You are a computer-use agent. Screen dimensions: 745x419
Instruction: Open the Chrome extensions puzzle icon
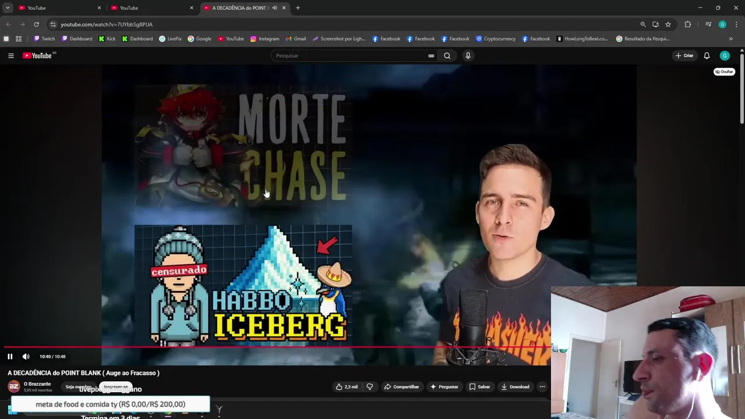pos(688,24)
